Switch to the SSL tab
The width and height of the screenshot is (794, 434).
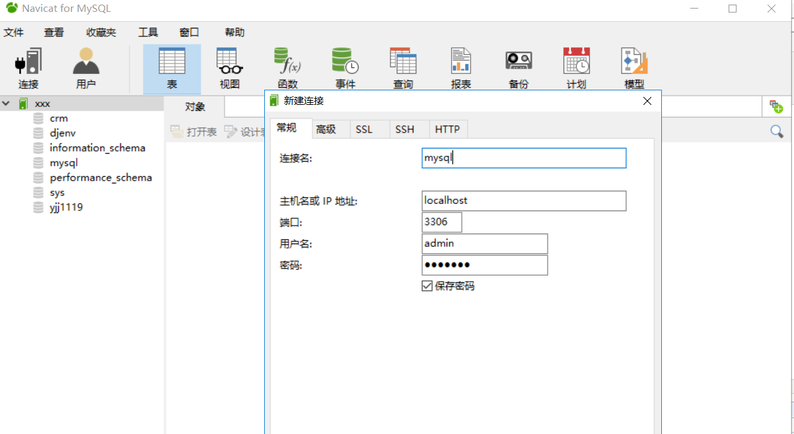pyautogui.click(x=364, y=129)
